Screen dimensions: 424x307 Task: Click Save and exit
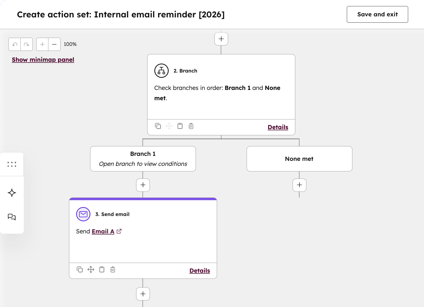coord(377,15)
